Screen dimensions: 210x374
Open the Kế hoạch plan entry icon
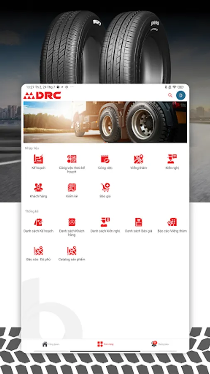coord(38,159)
